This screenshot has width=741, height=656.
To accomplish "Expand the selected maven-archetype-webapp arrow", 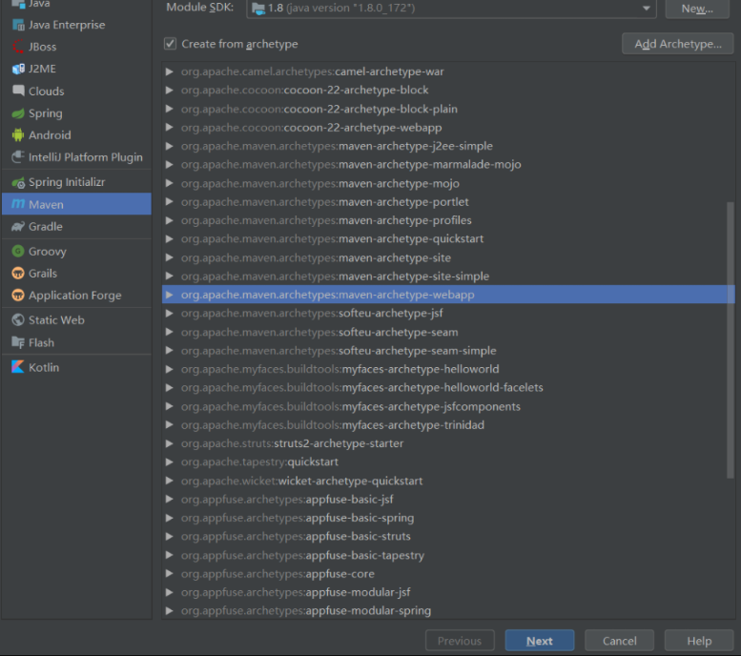I will coord(169,295).
